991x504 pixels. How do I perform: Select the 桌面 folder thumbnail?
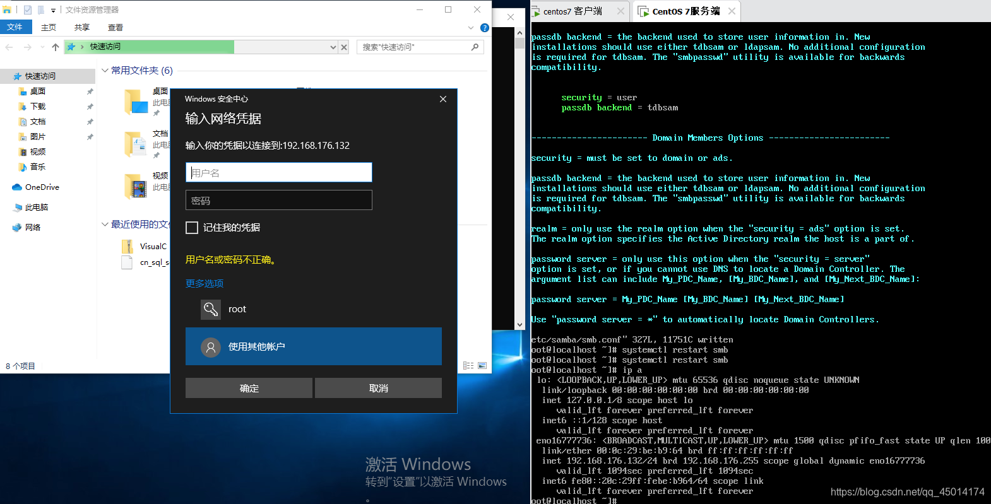[136, 102]
